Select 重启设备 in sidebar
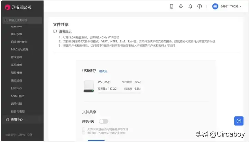The height and width of the screenshot is (142, 249). point(17,80)
